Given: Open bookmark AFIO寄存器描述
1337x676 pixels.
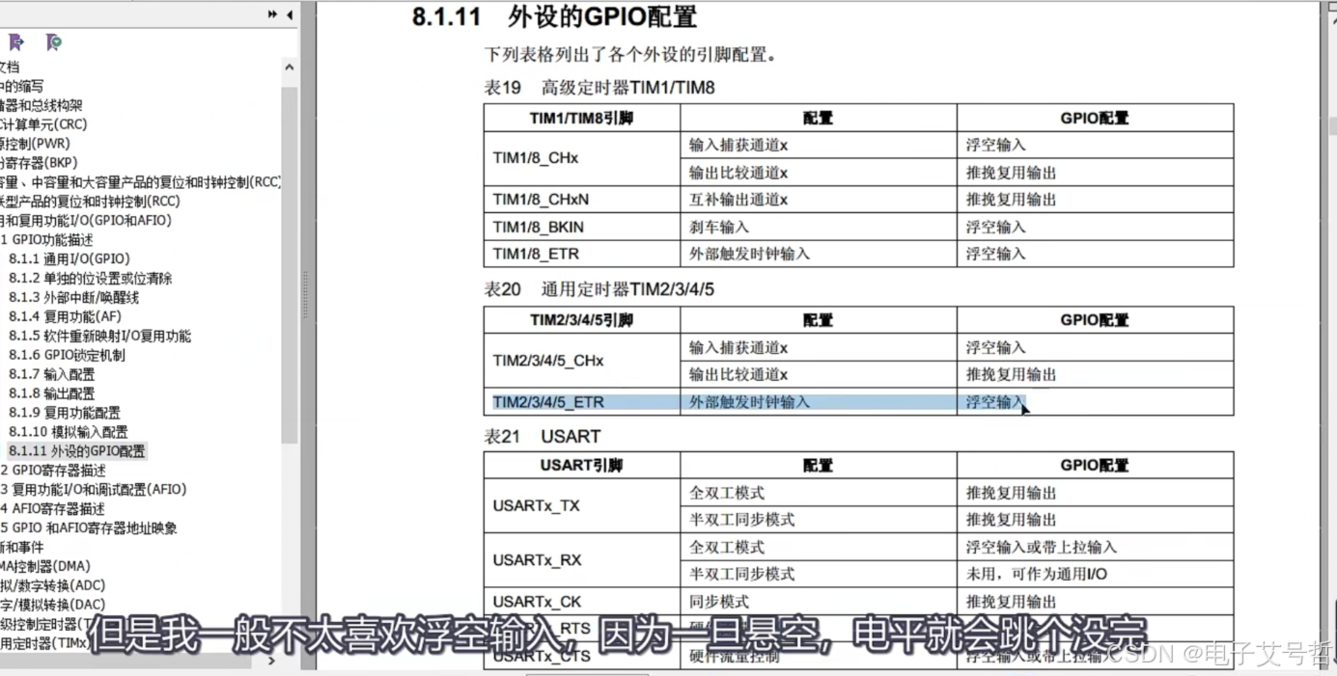Looking at the screenshot, I should [x=52, y=509].
